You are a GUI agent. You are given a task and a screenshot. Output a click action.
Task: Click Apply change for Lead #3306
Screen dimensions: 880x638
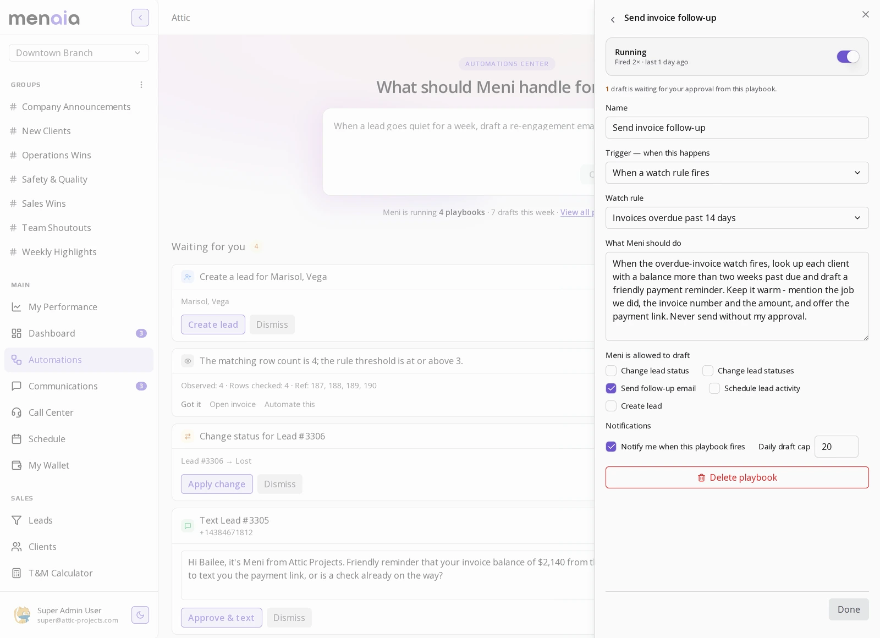[217, 484]
